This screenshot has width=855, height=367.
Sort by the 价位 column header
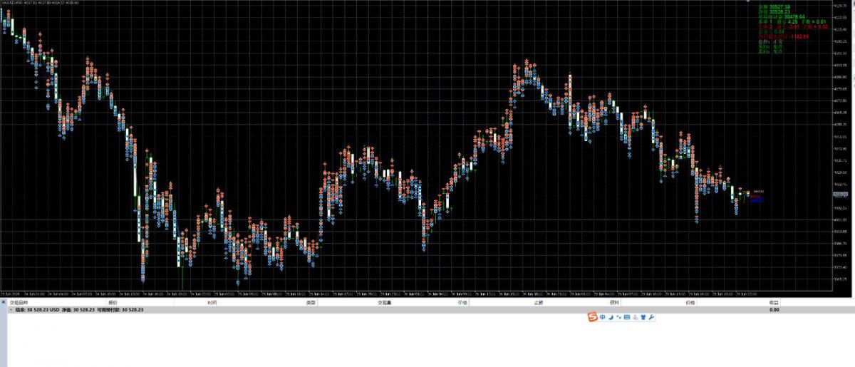pyautogui.click(x=462, y=302)
